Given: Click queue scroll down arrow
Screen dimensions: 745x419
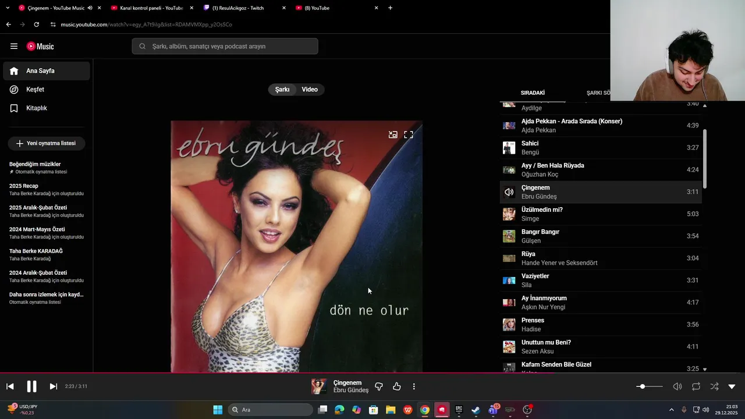Looking at the screenshot, I should tap(705, 370).
